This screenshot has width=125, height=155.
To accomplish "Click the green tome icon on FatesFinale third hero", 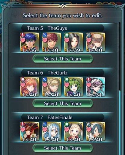I will pos(67,124).
